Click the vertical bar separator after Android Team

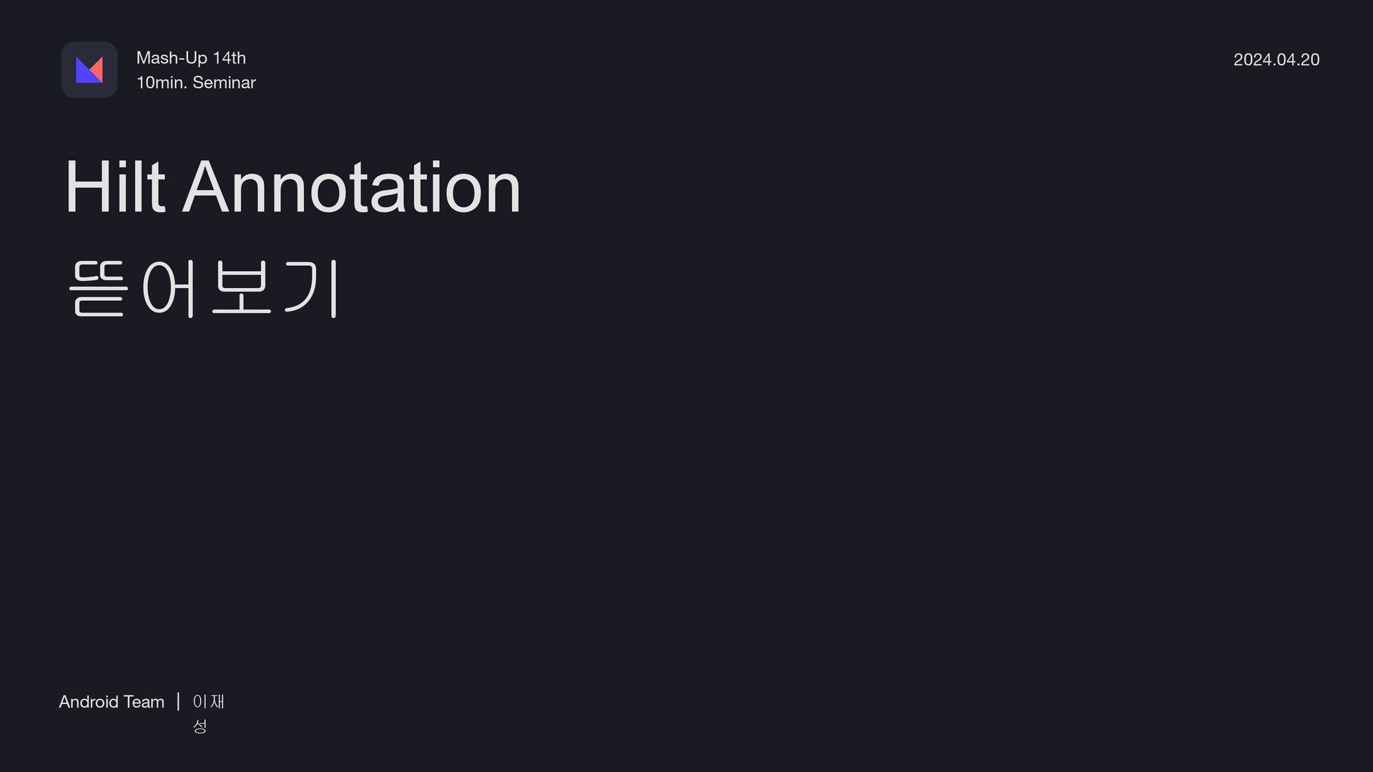click(x=178, y=701)
